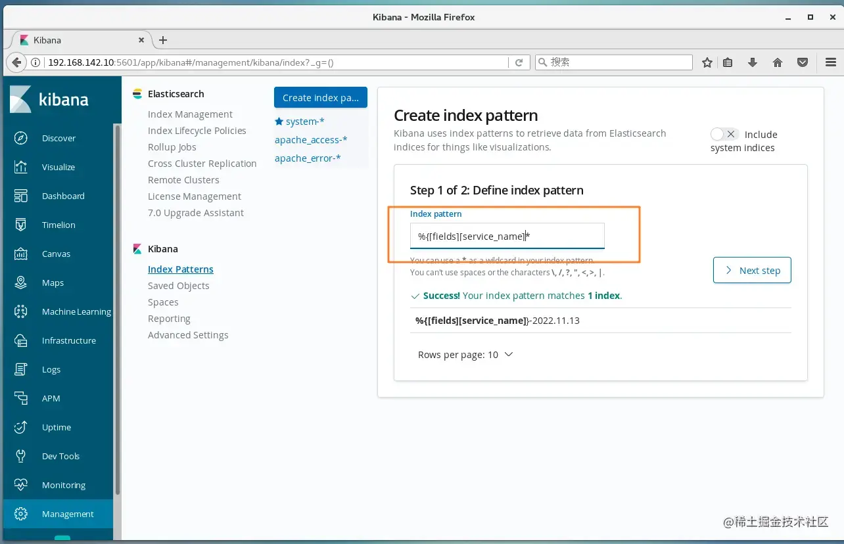Show bookmarks library list icon

click(728, 62)
